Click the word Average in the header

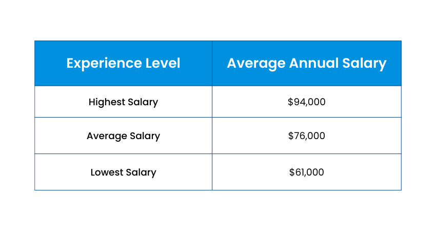click(255, 63)
